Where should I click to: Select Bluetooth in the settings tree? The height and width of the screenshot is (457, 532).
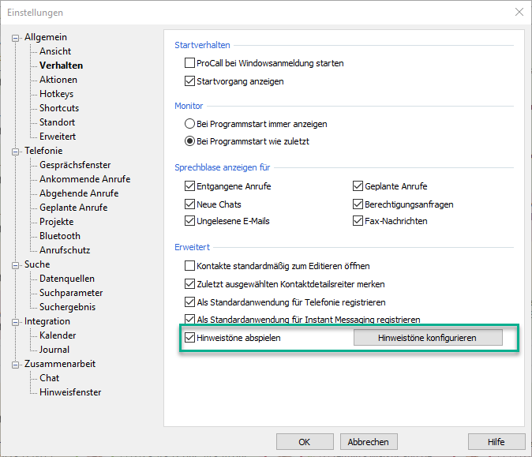(x=60, y=236)
